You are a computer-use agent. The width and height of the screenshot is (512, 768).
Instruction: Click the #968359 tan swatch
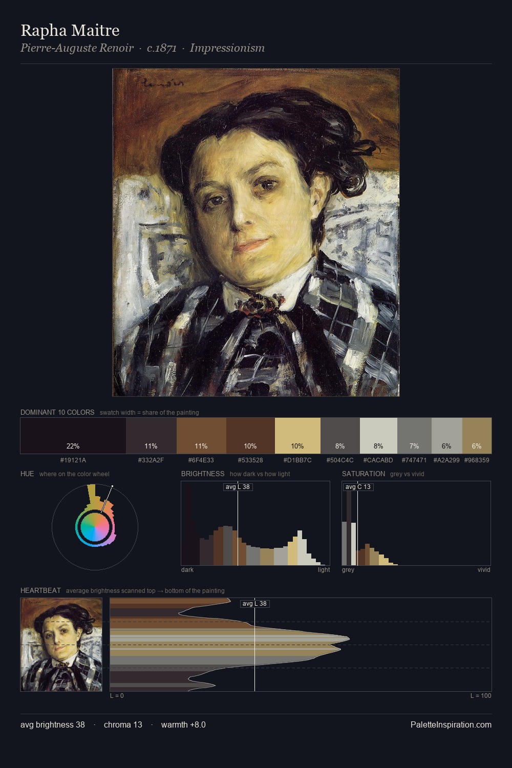click(477, 436)
